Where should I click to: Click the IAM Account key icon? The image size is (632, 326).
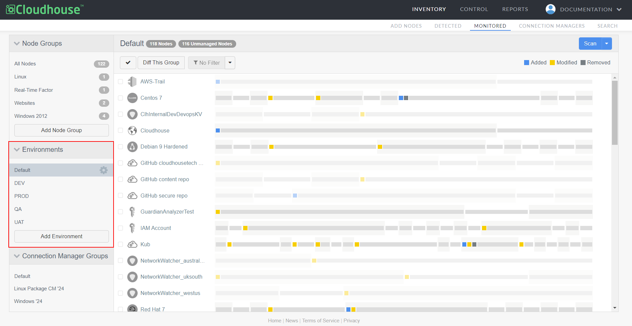(132, 228)
